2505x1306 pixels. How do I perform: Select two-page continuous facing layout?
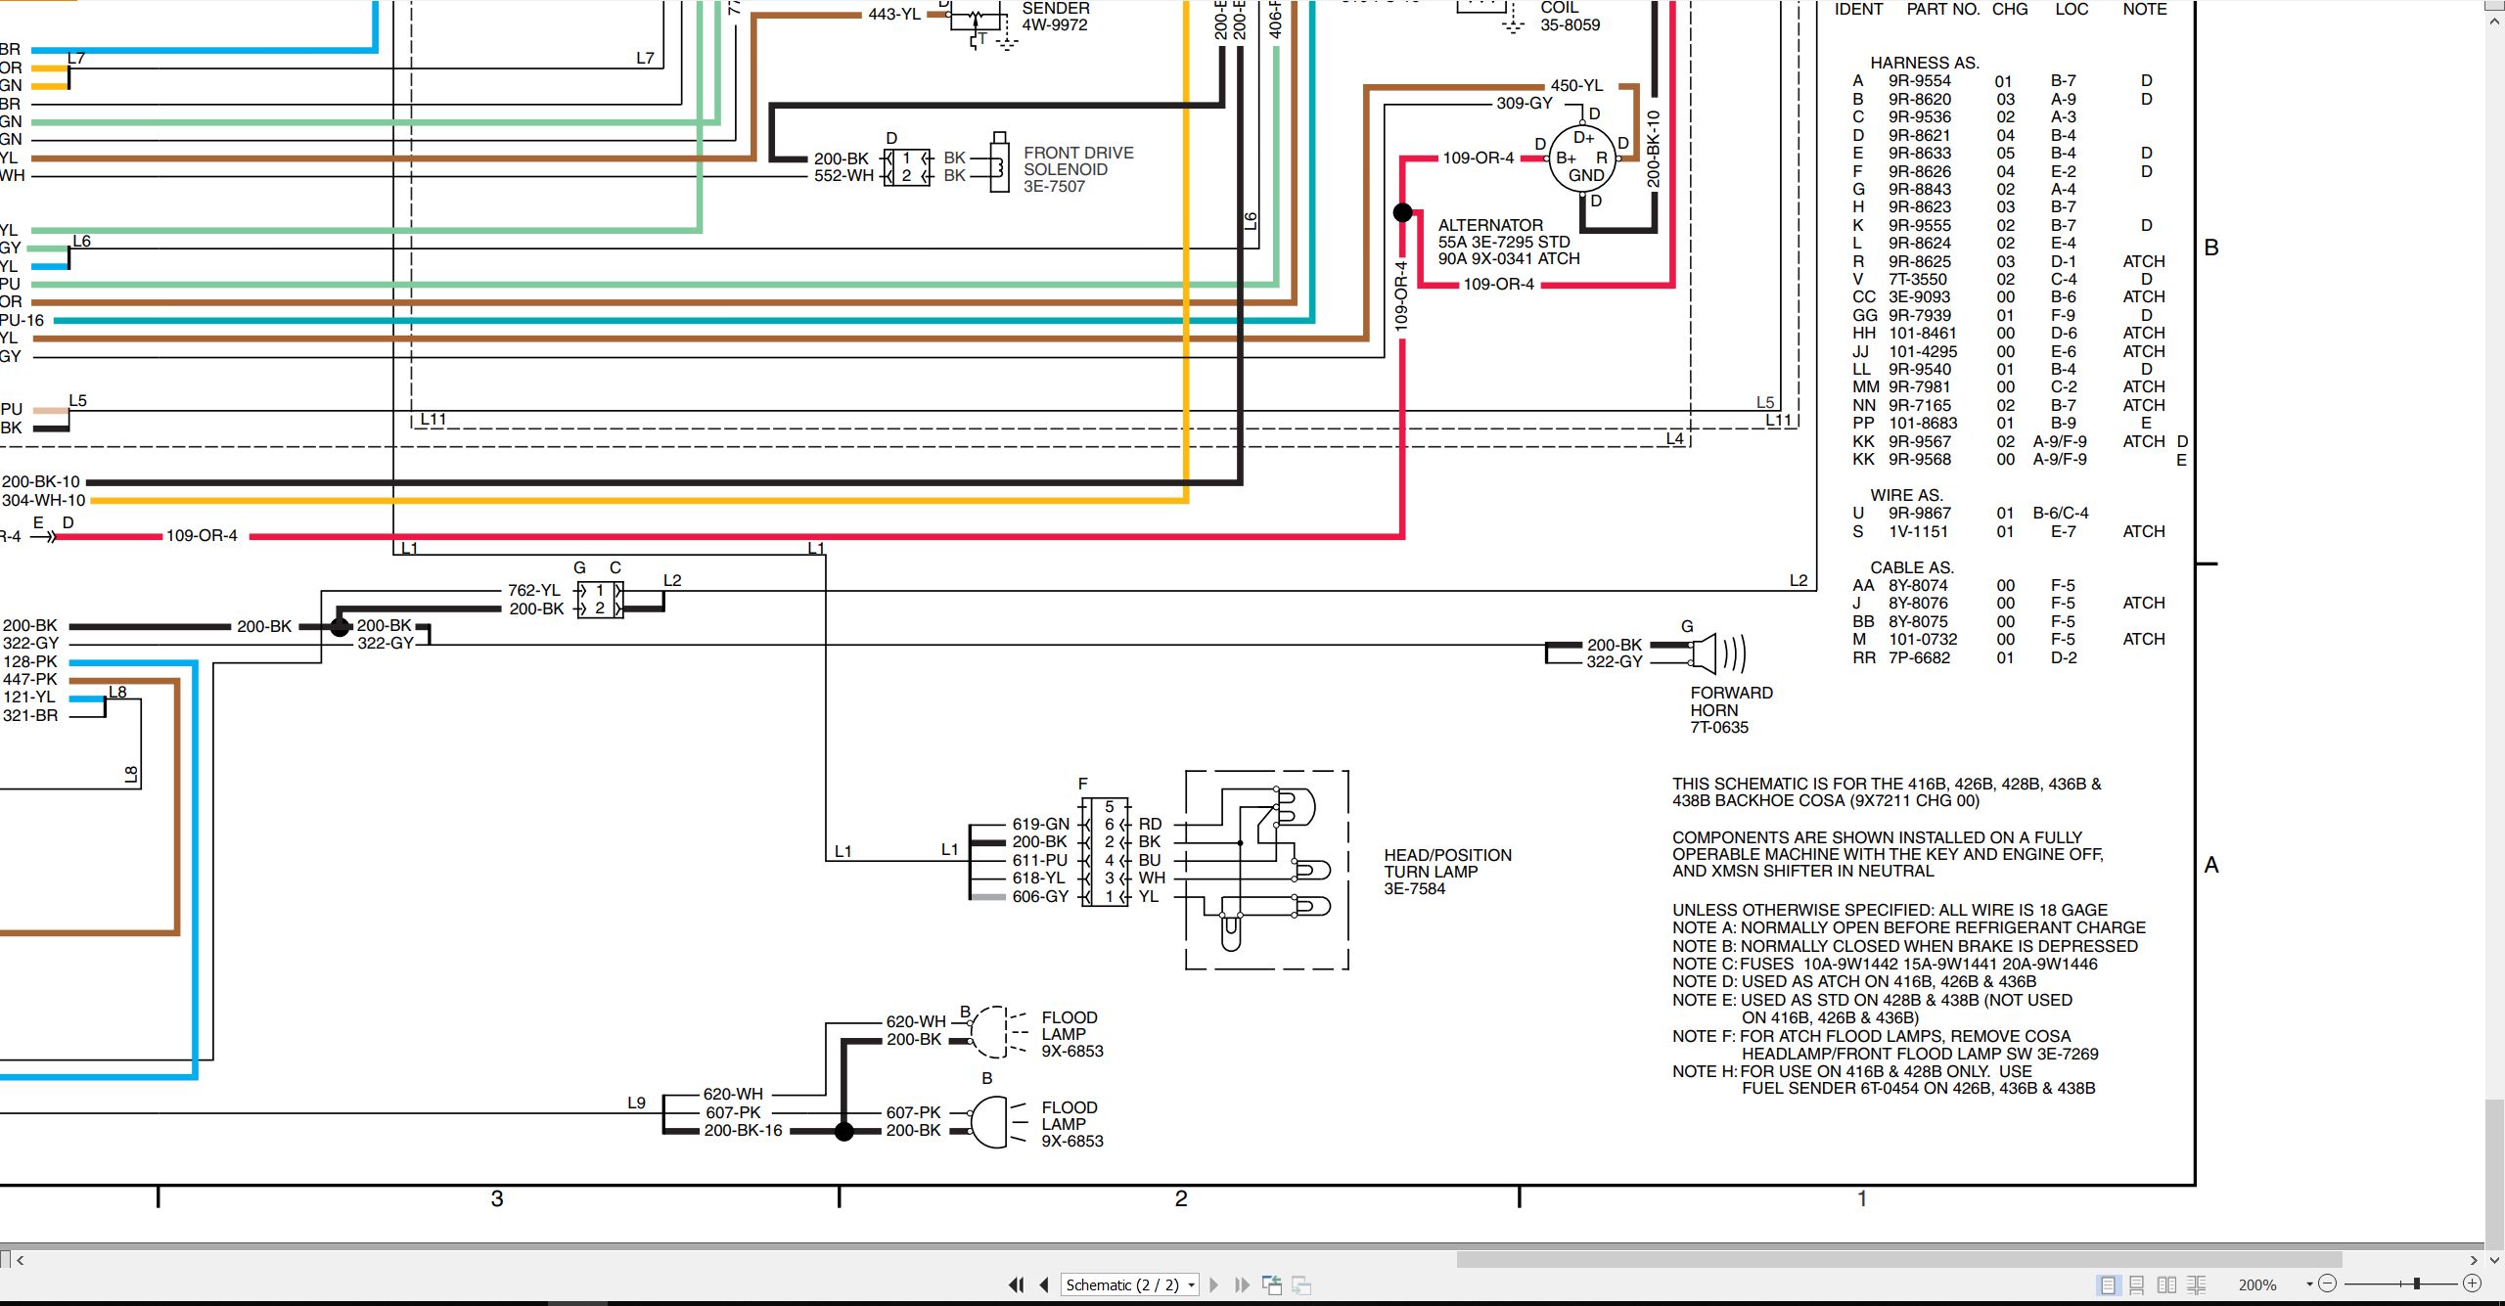pyautogui.click(x=2196, y=1284)
